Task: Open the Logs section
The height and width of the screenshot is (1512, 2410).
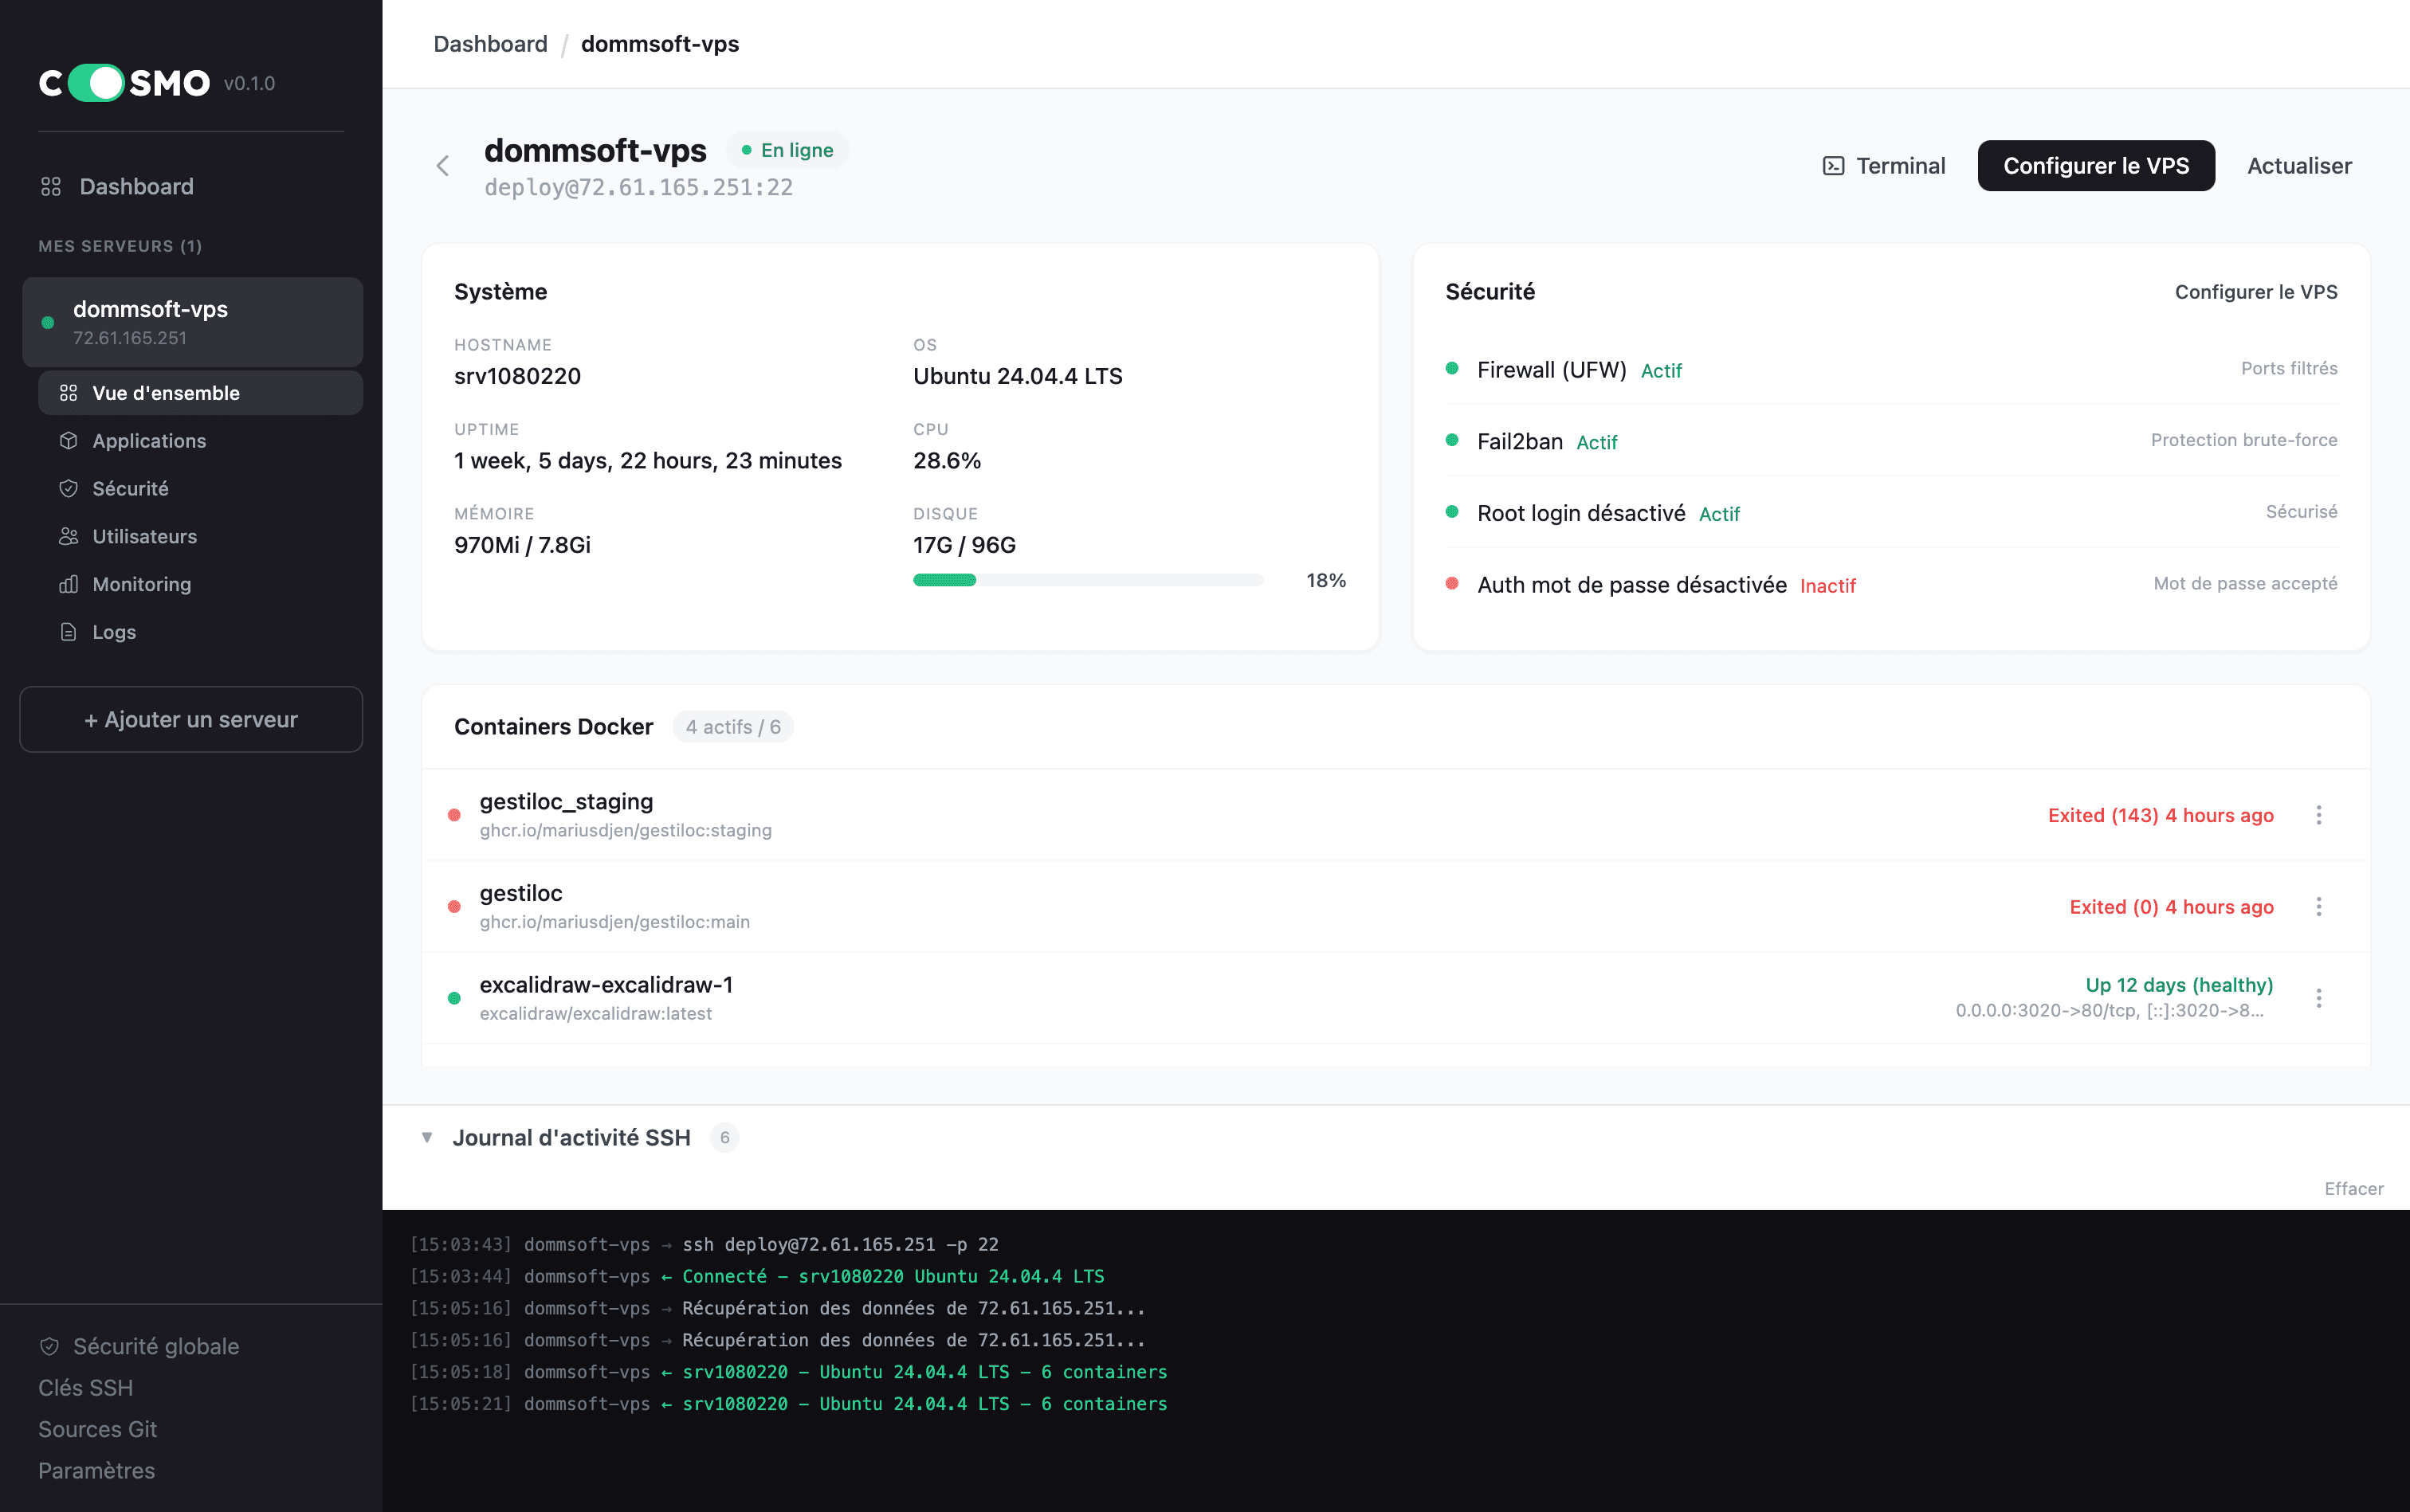Action: tap(113, 632)
